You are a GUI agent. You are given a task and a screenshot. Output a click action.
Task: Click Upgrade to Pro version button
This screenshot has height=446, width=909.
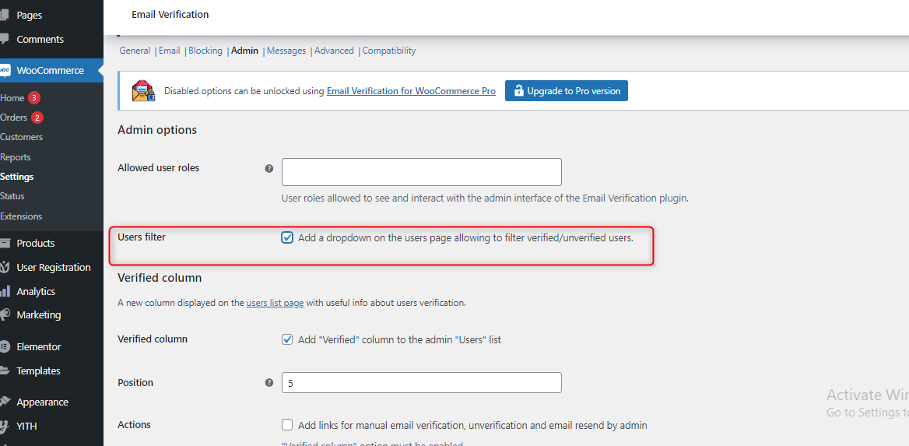coord(567,91)
